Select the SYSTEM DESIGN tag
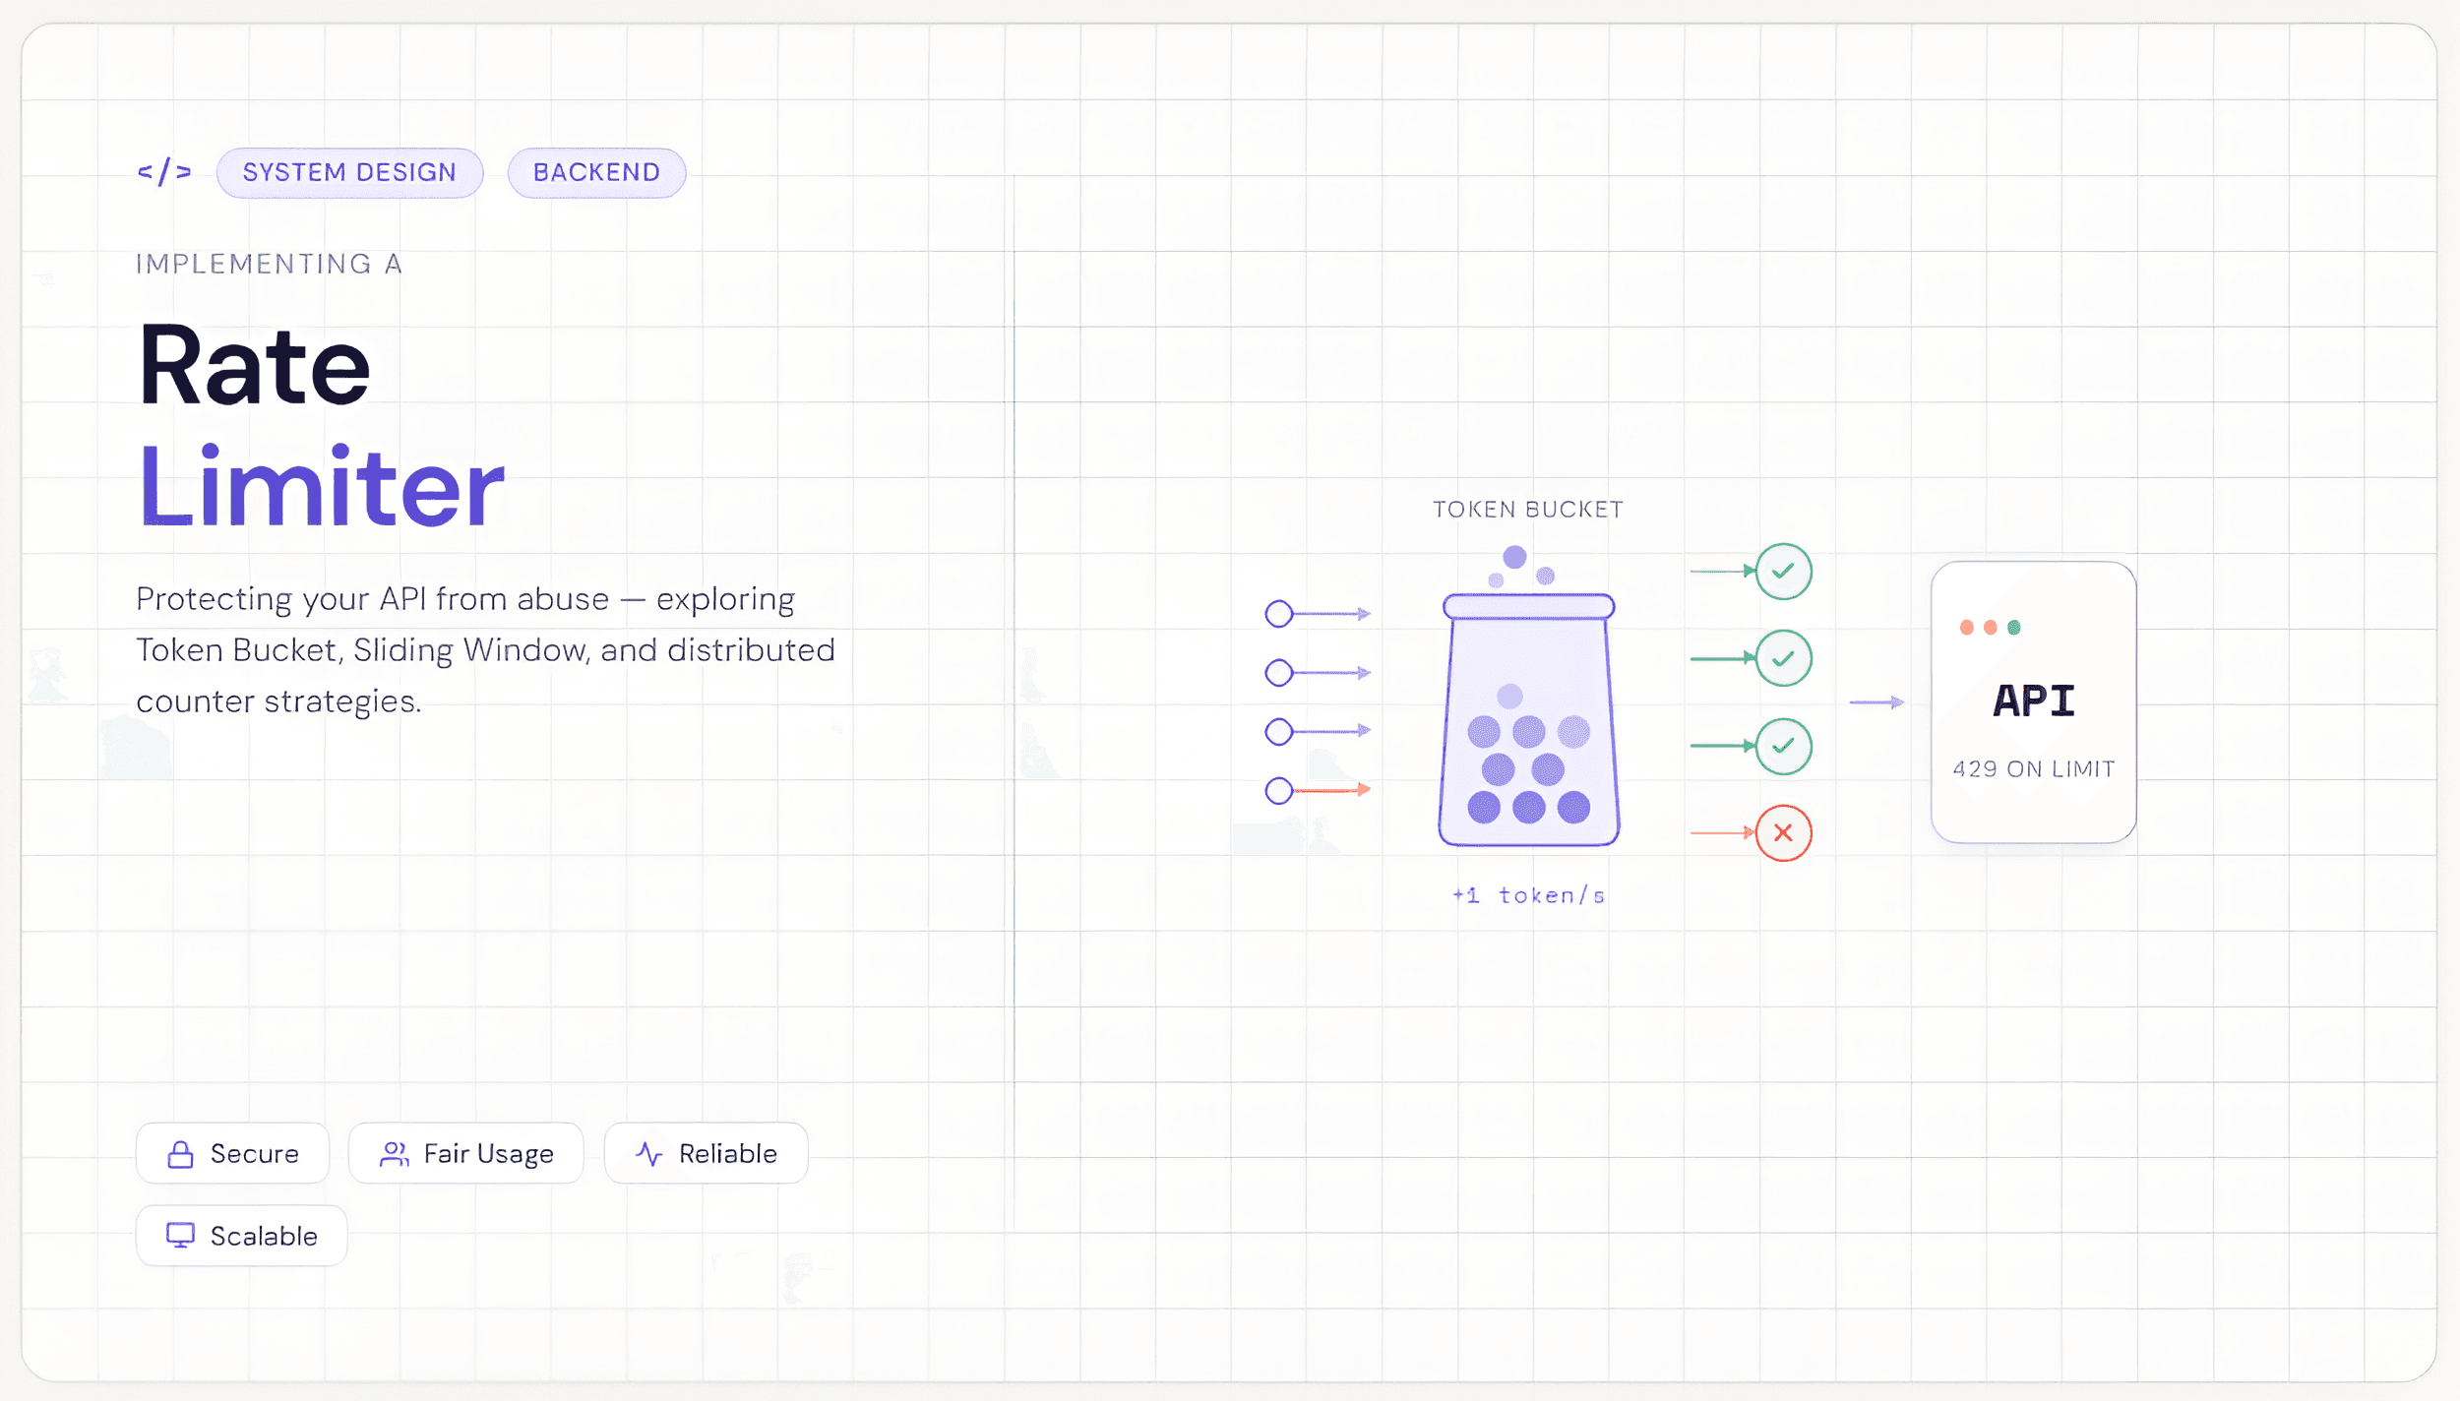2460x1401 pixels. pos(349,173)
